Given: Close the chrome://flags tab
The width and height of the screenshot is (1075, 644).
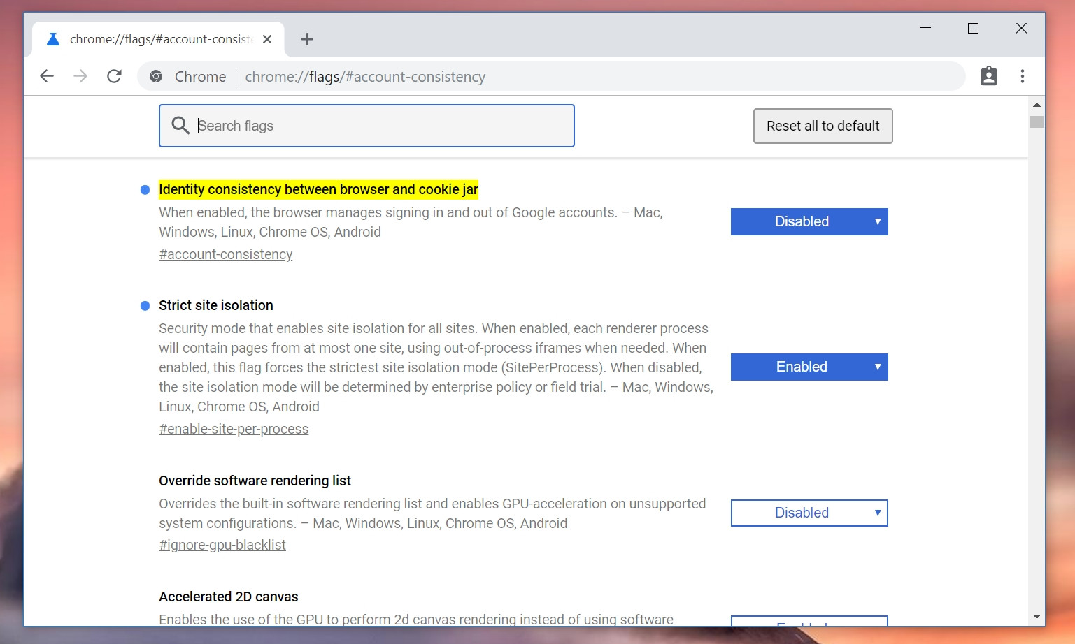Looking at the screenshot, I should (x=267, y=39).
